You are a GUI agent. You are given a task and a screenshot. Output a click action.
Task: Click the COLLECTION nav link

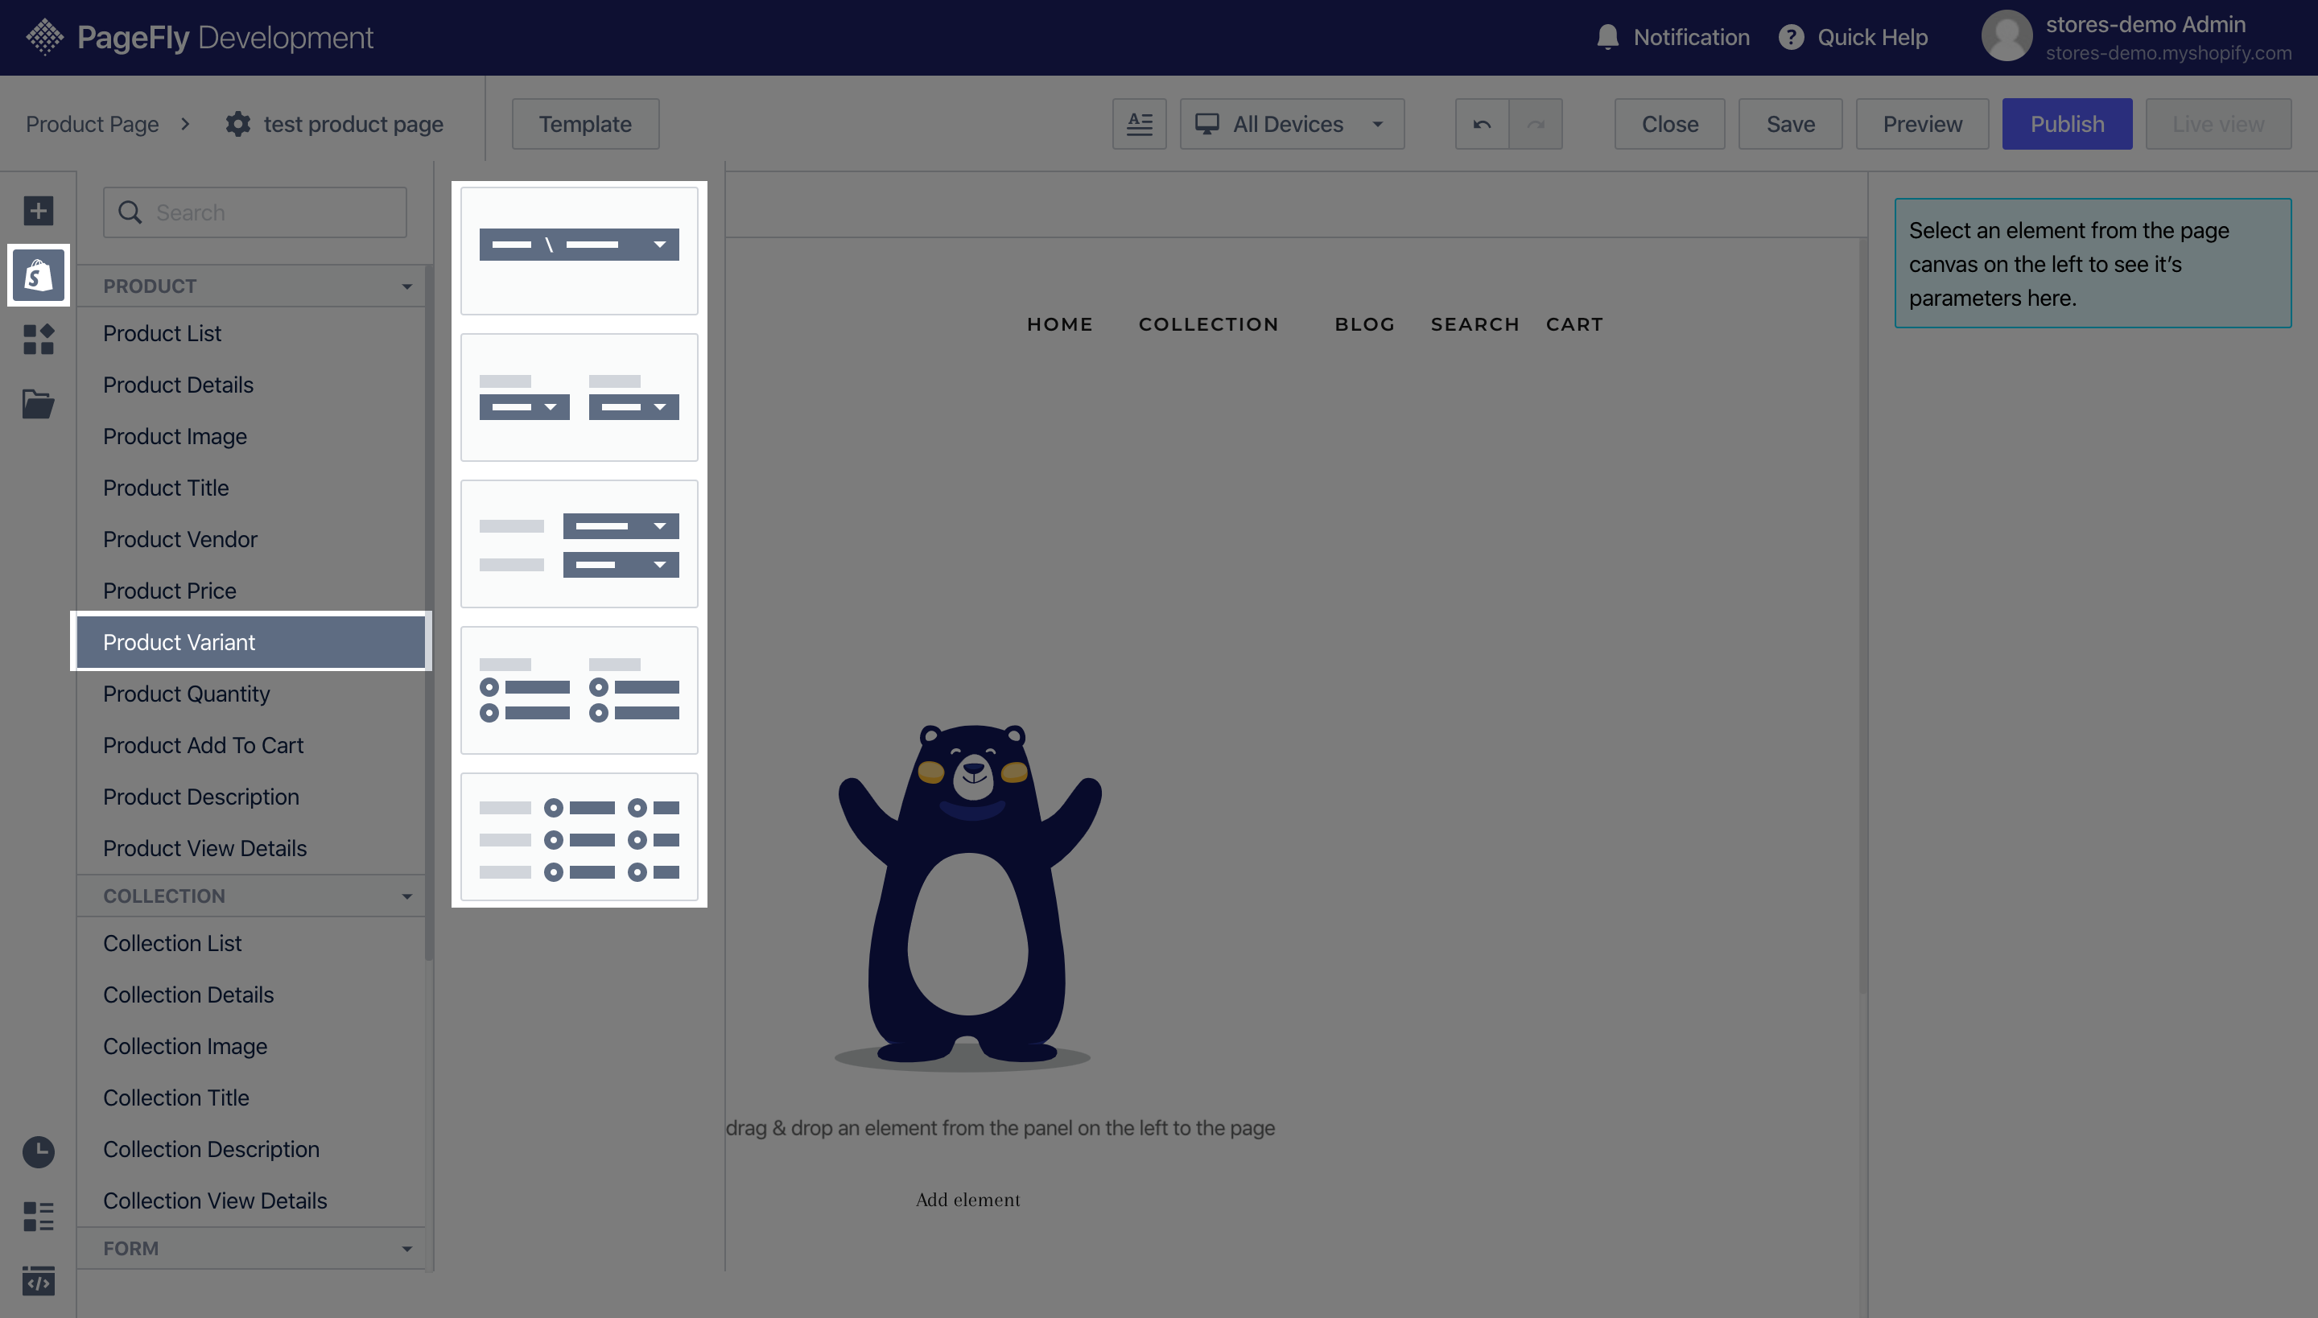click(x=1209, y=324)
